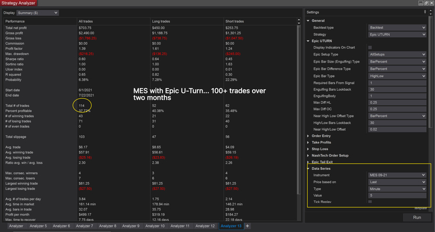Open the Instrument MES 09-21 dropdown
The image size is (435, 232).
[x=397, y=175]
